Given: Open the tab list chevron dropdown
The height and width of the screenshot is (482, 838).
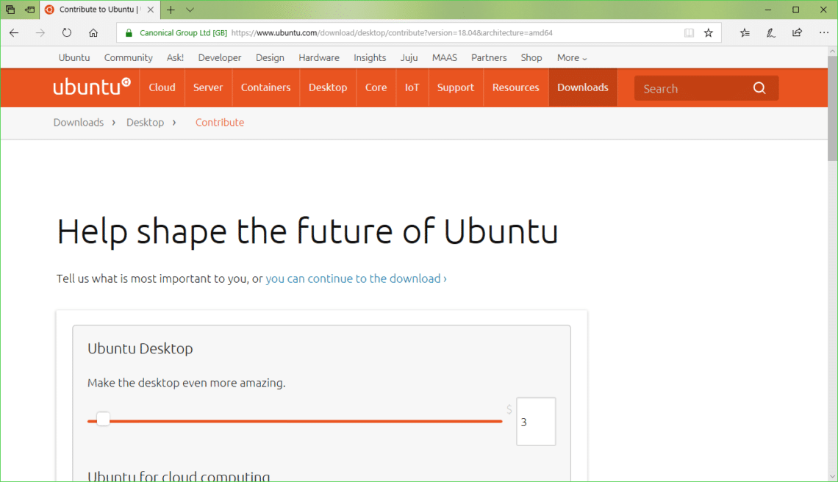Looking at the screenshot, I should click(190, 10).
